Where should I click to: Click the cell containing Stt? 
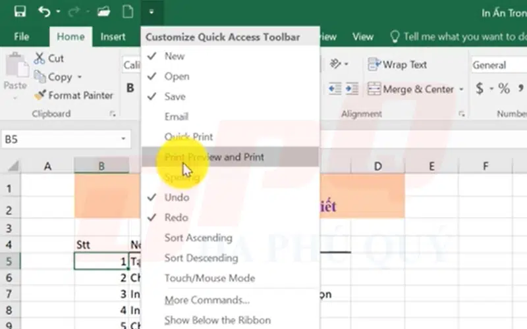coord(101,245)
